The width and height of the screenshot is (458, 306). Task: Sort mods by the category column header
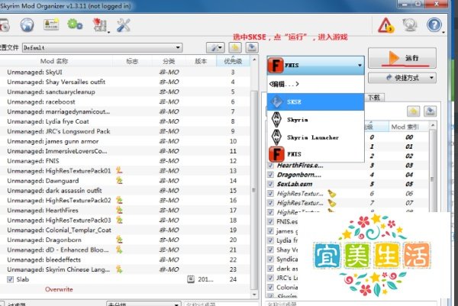(169, 61)
